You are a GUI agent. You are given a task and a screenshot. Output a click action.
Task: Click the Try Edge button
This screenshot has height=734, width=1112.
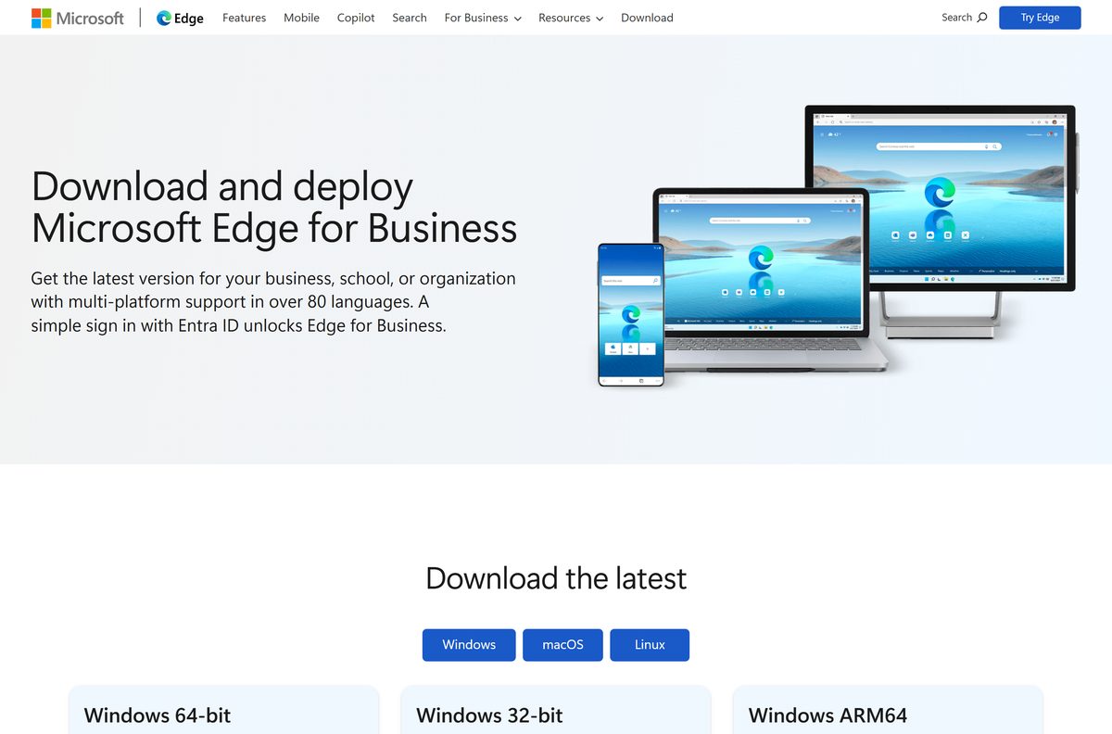(x=1040, y=18)
